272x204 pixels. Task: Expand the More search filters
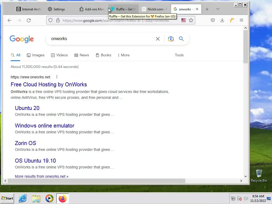124,55
